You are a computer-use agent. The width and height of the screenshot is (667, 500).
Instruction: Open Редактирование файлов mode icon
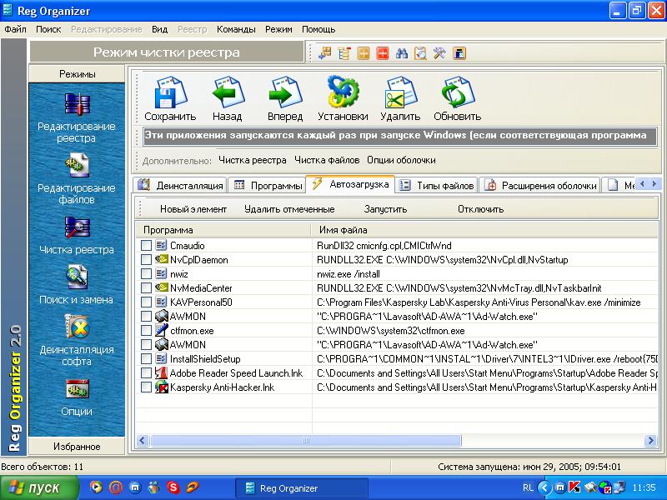point(77,166)
